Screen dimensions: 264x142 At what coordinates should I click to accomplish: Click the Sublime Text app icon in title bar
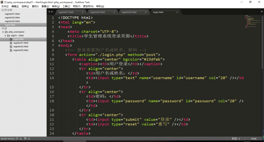tap(2, 2)
